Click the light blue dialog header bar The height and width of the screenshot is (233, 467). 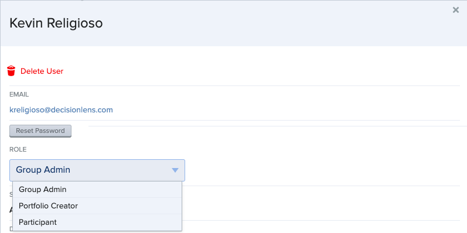coord(233,23)
